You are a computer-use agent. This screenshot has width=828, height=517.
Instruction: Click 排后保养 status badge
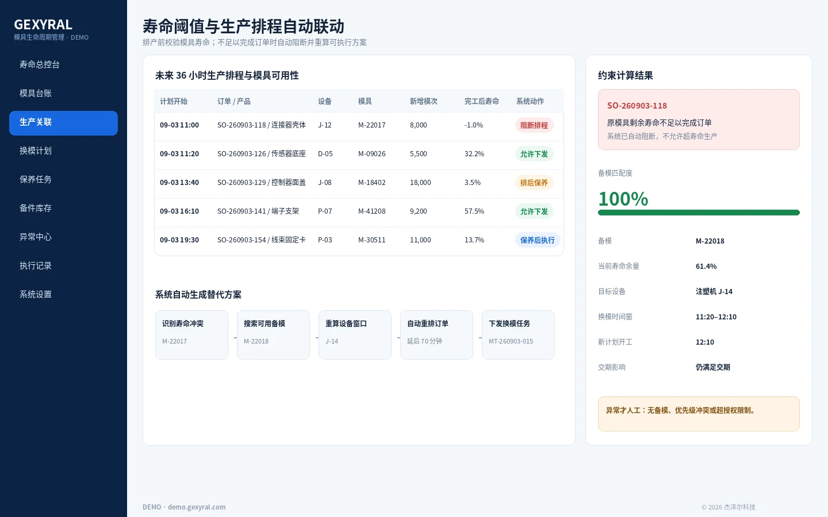tap(534, 183)
